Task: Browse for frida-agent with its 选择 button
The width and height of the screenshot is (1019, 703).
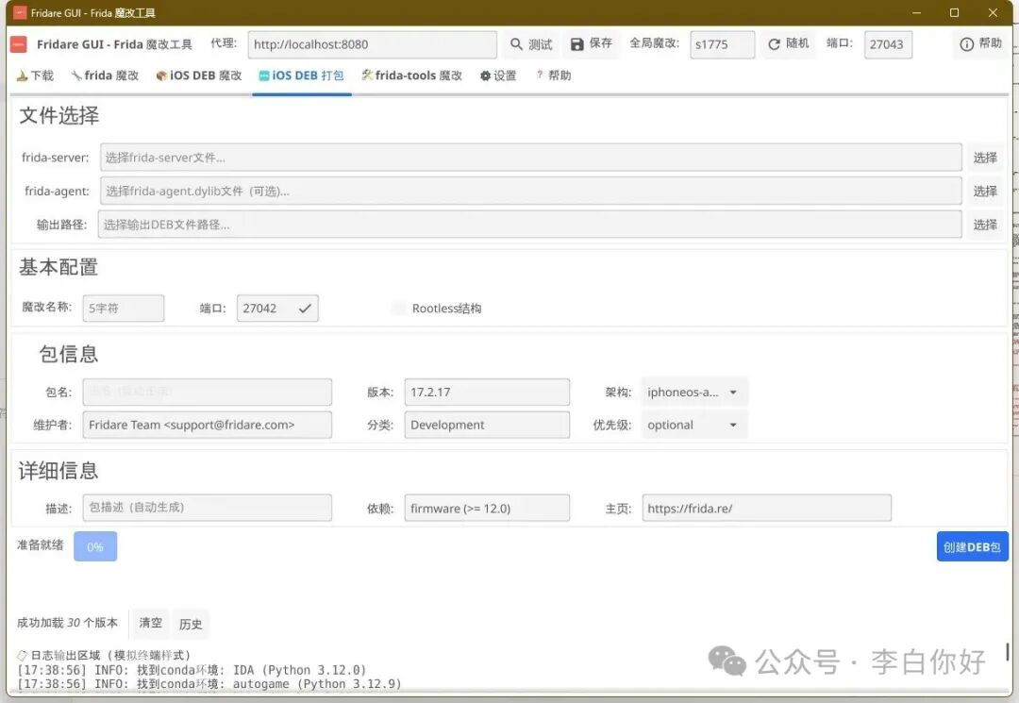Action: coord(984,191)
